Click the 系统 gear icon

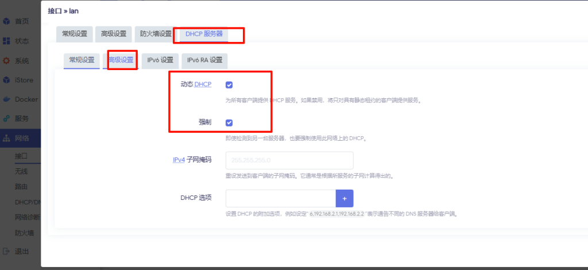(6, 61)
